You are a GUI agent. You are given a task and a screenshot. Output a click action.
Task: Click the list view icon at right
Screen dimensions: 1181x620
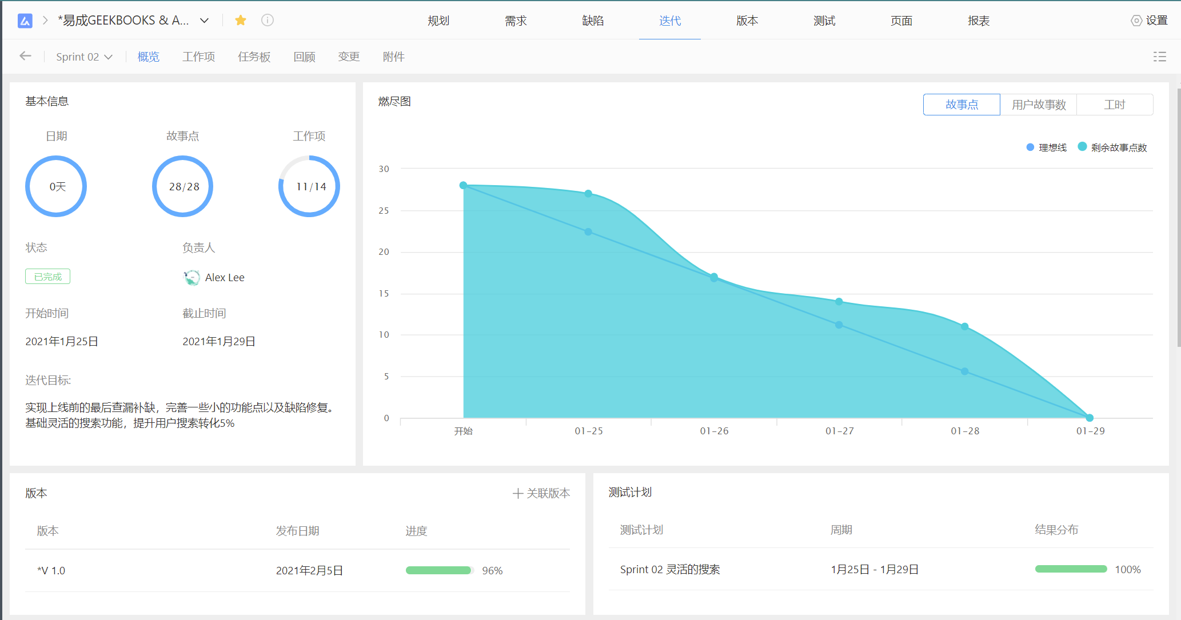click(x=1159, y=57)
